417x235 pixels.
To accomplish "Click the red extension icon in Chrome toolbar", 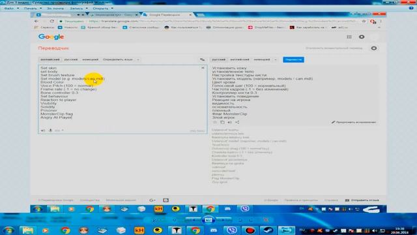I will 373,22.
